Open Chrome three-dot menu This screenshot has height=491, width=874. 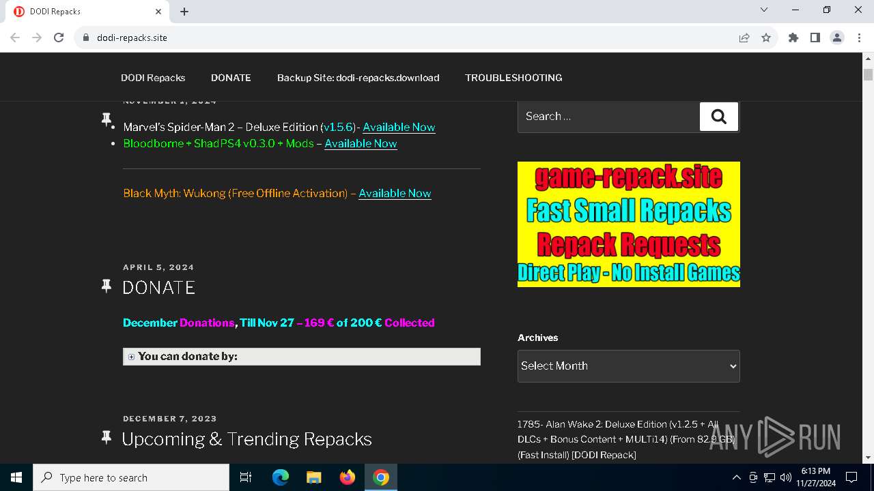coord(859,38)
